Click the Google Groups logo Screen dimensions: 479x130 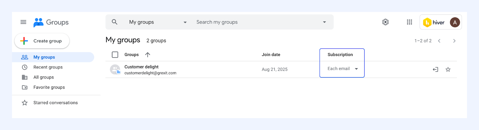coord(51,22)
